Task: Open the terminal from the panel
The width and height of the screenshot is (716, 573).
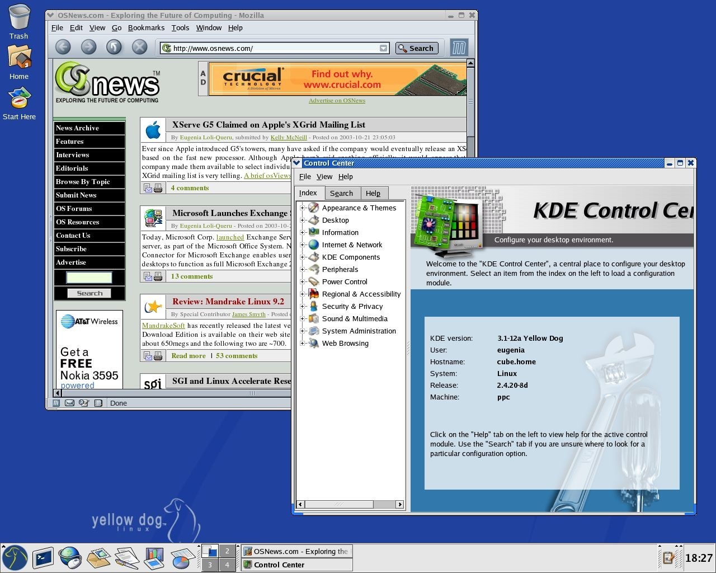Action: click(x=43, y=557)
